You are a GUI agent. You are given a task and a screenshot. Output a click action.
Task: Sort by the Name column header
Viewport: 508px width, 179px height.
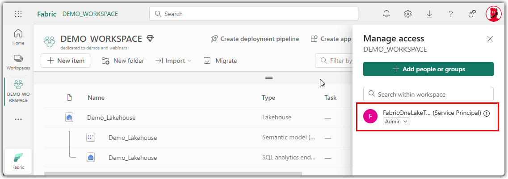[96, 98]
